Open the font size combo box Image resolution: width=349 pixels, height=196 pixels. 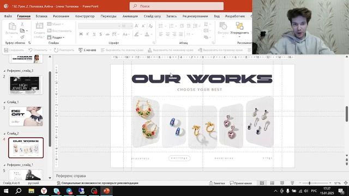127,26
